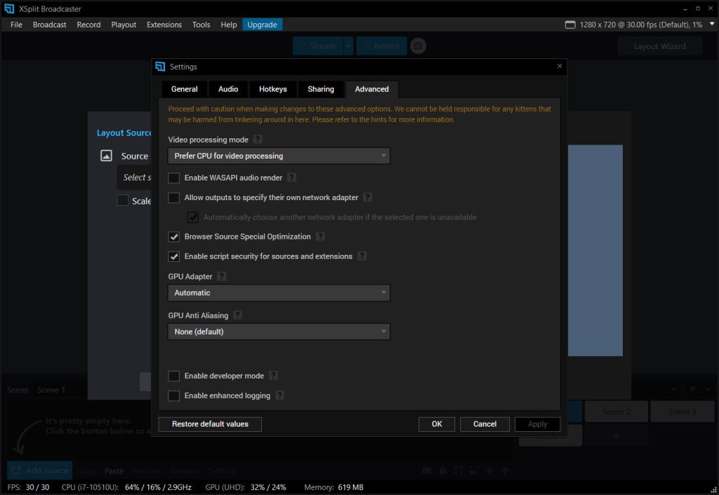Click Restore default values button
Viewport: 719px width, 495px height.
tap(210, 424)
